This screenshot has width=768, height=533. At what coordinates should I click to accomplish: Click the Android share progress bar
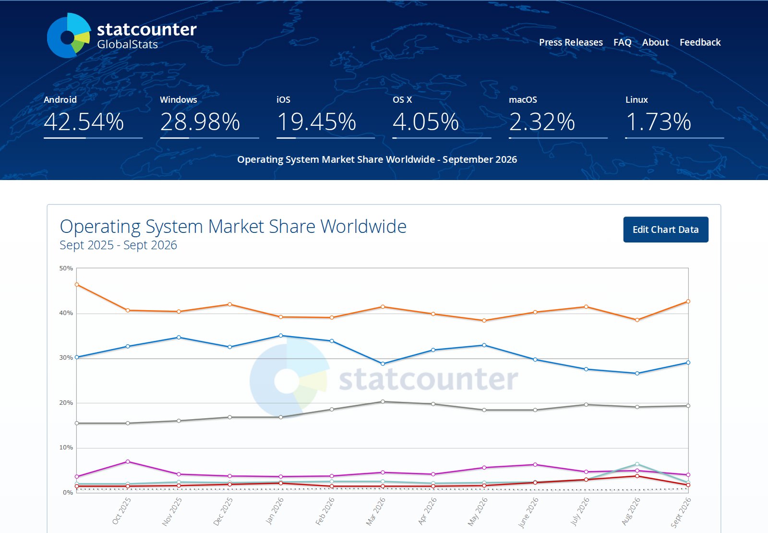(x=93, y=138)
